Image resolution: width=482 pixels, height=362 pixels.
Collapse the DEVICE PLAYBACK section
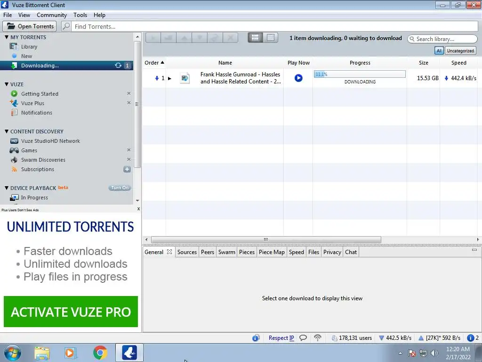(7, 188)
